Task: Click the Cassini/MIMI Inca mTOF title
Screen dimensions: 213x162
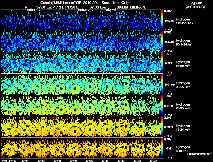Action: [x=61, y=3]
